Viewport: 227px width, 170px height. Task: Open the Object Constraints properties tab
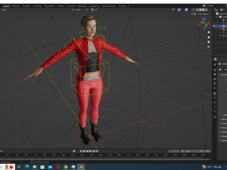click(x=215, y=102)
